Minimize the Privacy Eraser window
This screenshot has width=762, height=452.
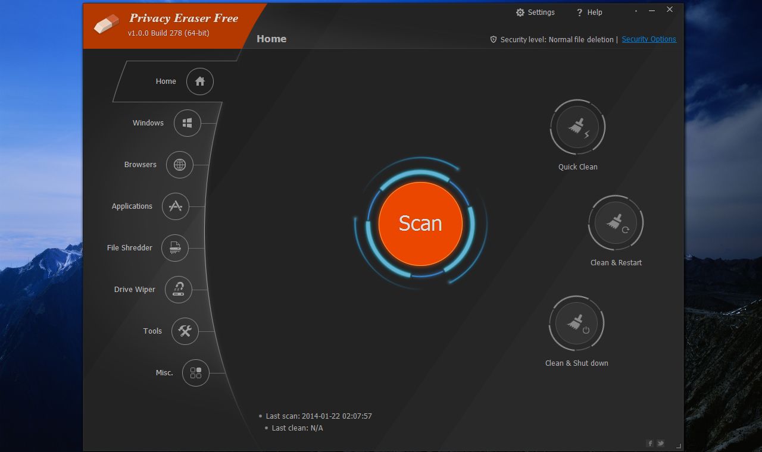pos(652,10)
